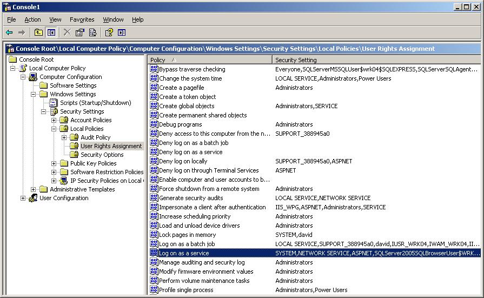Click the Help toolbar icon
Image resolution: width=484 pixels, height=298 pixels.
click(x=109, y=33)
